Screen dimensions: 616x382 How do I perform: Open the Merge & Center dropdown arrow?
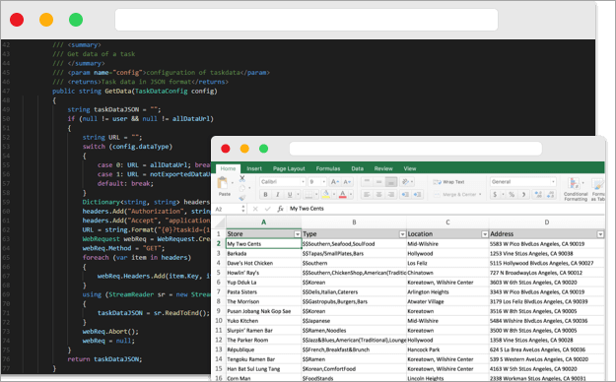coord(480,194)
